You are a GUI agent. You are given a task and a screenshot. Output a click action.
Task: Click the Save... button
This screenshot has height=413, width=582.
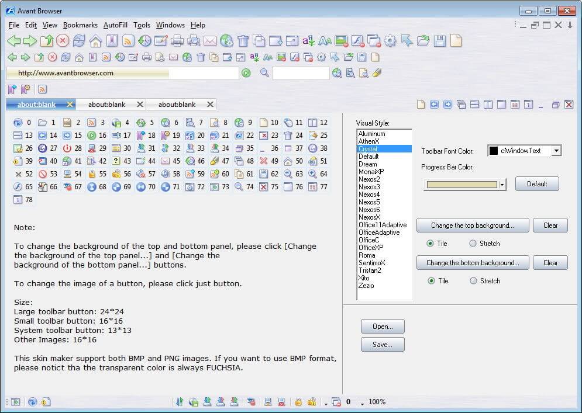tap(383, 345)
